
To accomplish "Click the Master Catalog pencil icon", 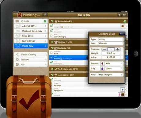I will [x=17, y=55].
